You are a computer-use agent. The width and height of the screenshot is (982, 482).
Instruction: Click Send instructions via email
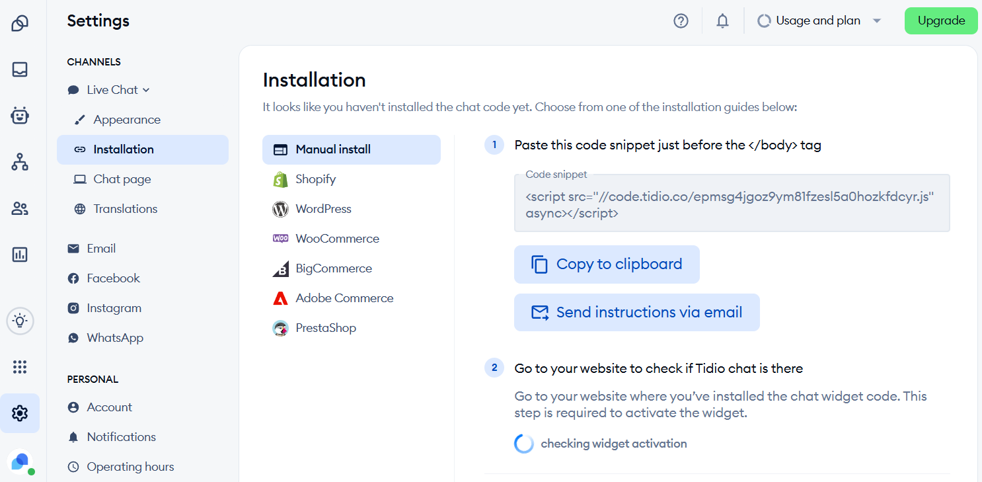click(637, 313)
